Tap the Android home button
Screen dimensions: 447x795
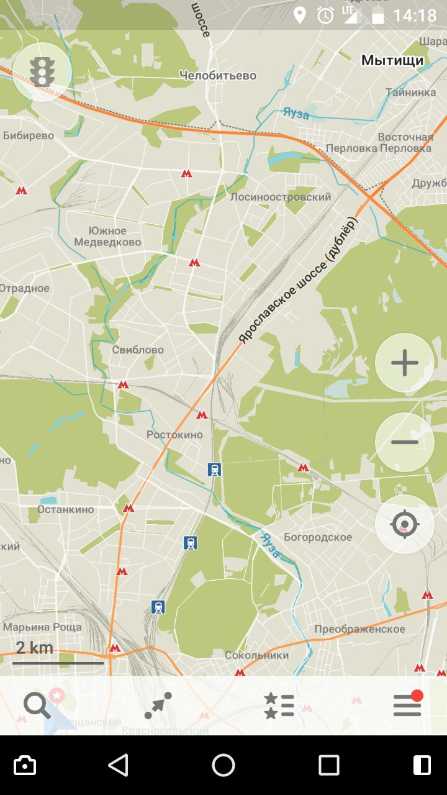(x=223, y=765)
